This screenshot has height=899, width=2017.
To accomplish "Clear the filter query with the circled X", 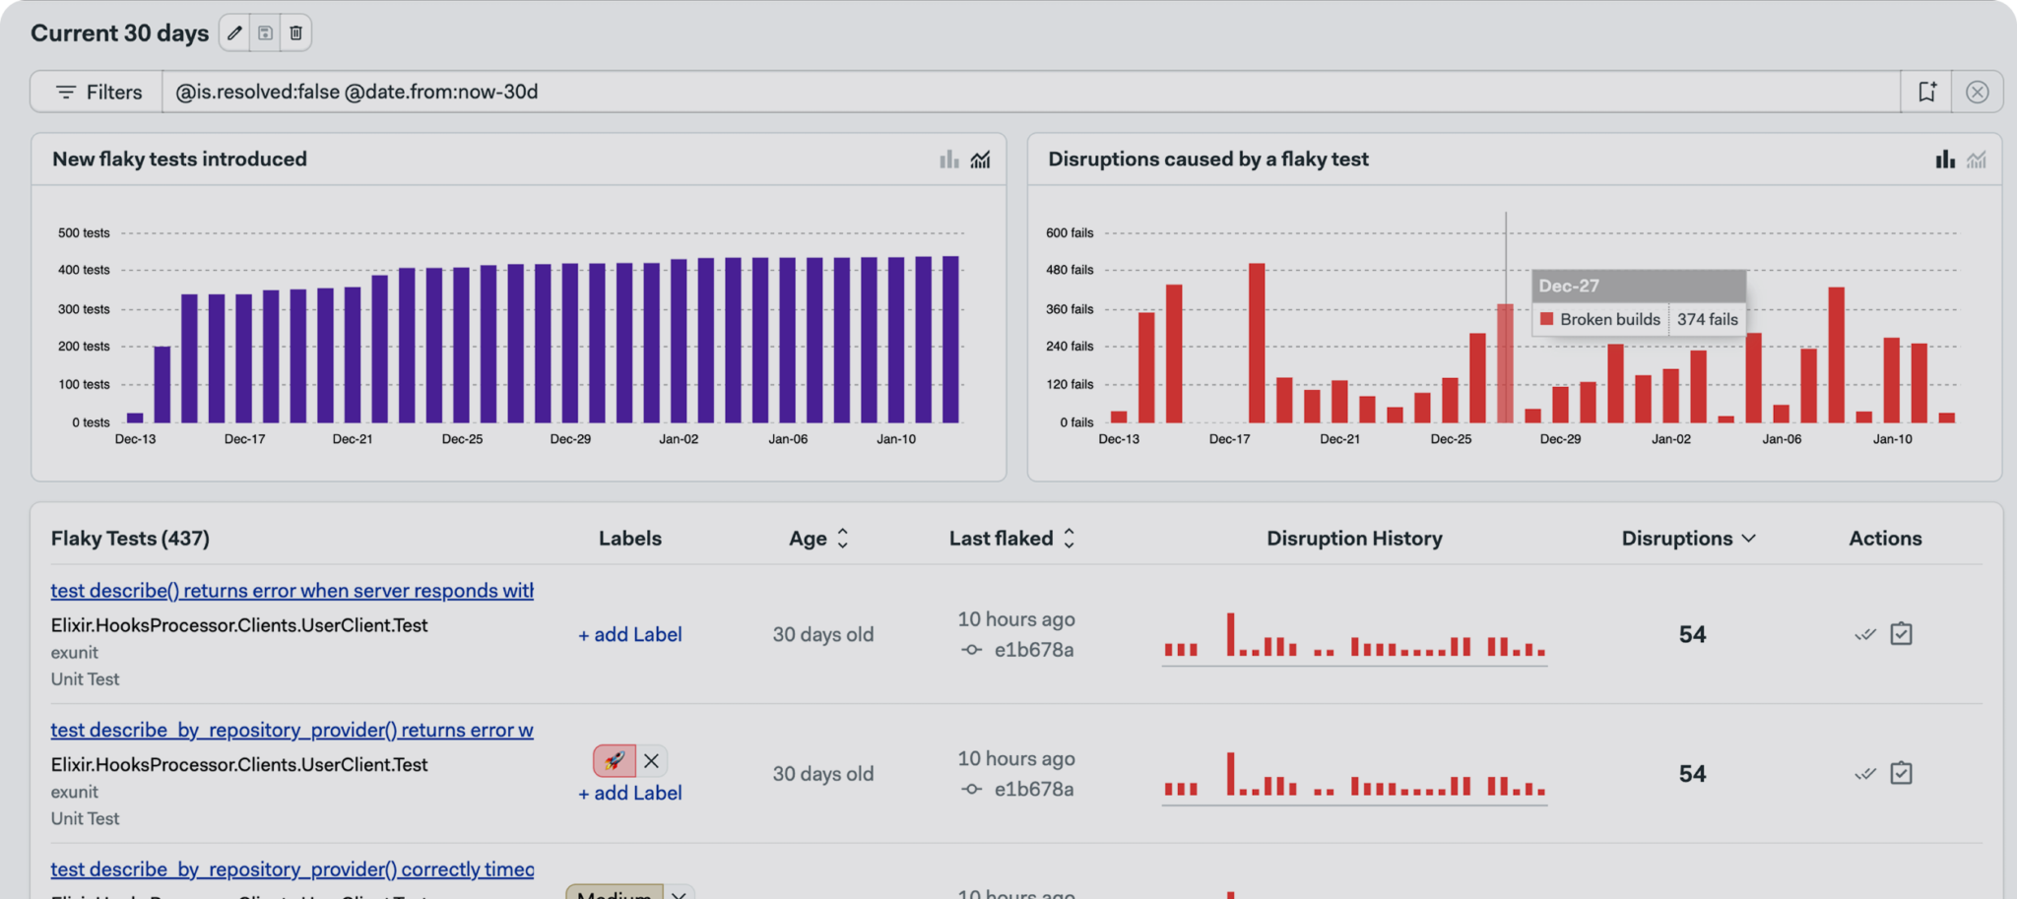I will (x=1979, y=91).
